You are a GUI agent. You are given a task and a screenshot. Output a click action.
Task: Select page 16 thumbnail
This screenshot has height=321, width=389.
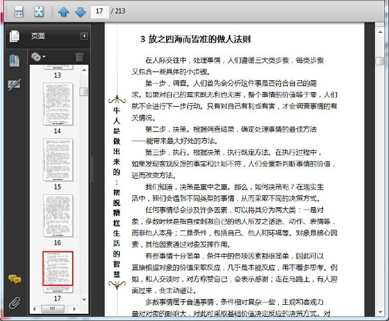(58, 216)
